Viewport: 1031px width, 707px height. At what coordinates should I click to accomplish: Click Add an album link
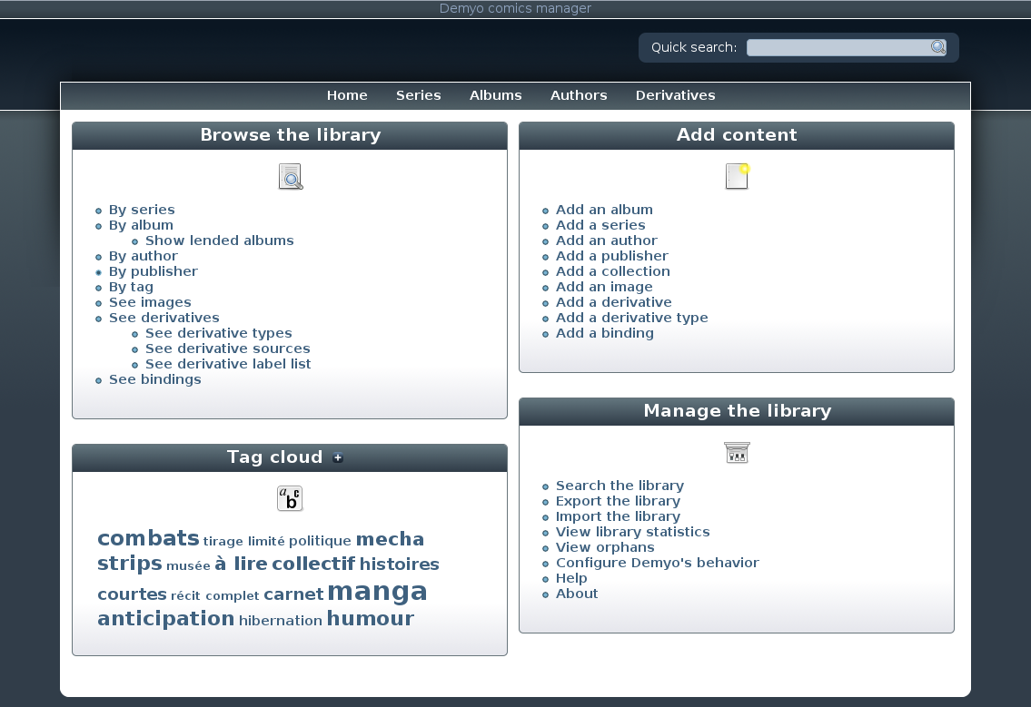[604, 210]
